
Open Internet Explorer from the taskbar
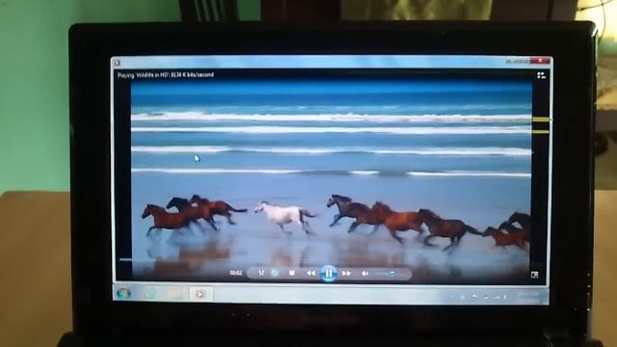click(x=150, y=293)
